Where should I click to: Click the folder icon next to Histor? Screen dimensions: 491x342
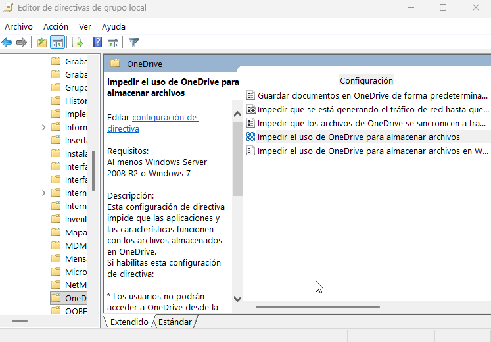[56, 101]
